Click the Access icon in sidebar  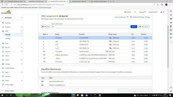point(3,56)
